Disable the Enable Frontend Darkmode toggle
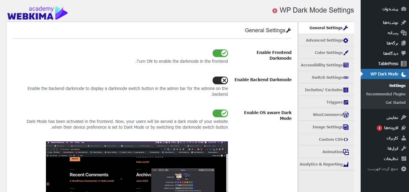This screenshot has width=409, height=192. [220, 53]
